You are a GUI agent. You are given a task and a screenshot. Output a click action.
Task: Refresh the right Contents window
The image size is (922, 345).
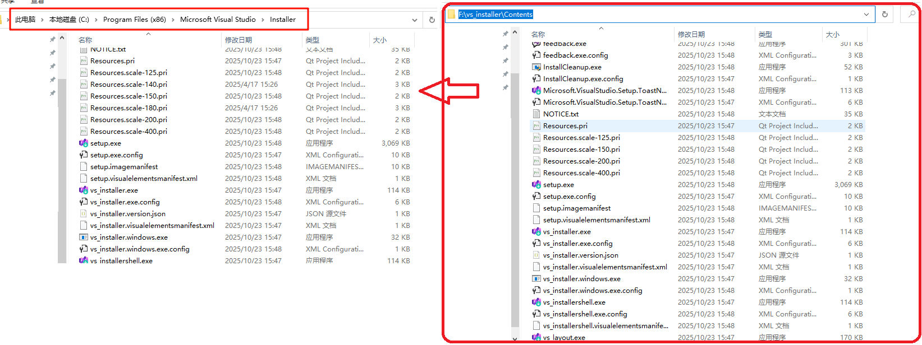(x=885, y=14)
